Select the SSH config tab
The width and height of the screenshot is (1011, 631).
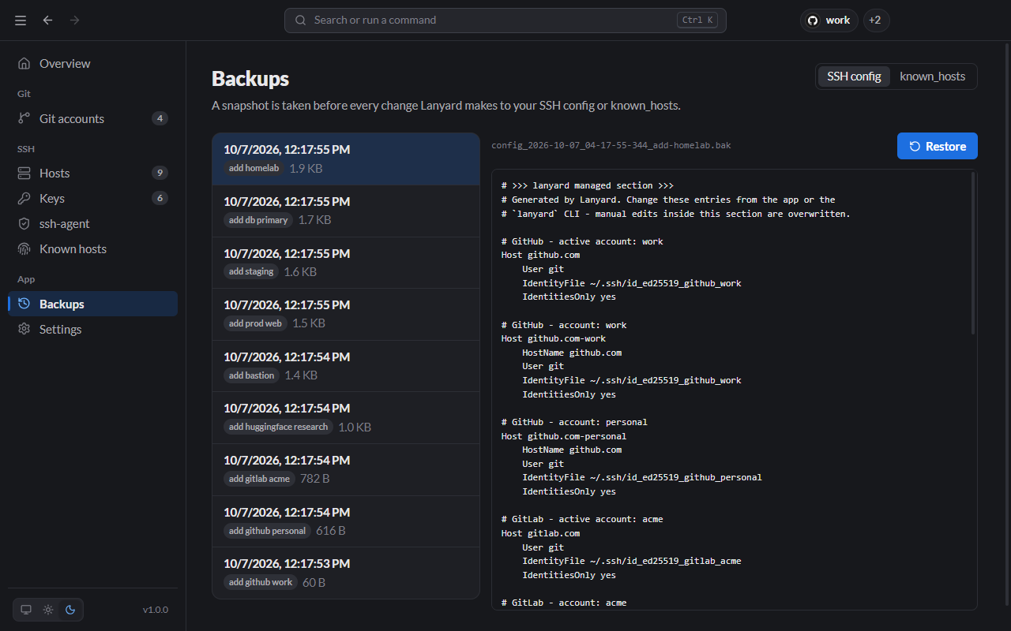[x=854, y=77]
